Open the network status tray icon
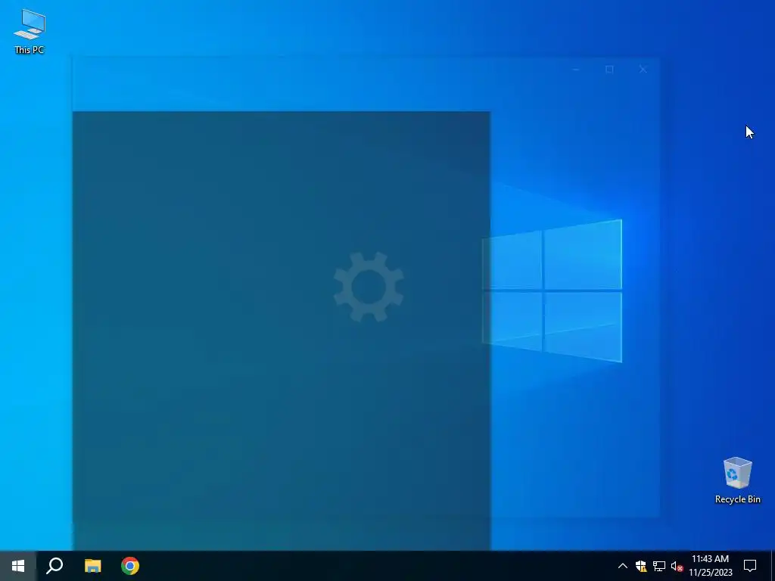This screenshot has height=581, width=775. pos(659,566)
